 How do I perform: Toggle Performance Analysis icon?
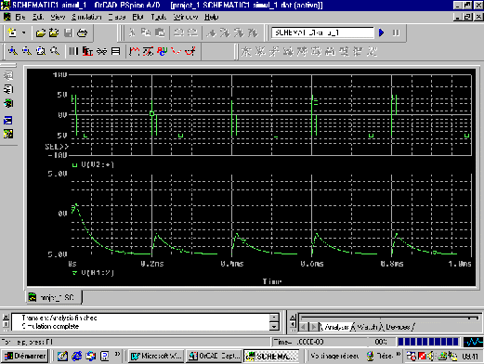click(x=101, y=51)
